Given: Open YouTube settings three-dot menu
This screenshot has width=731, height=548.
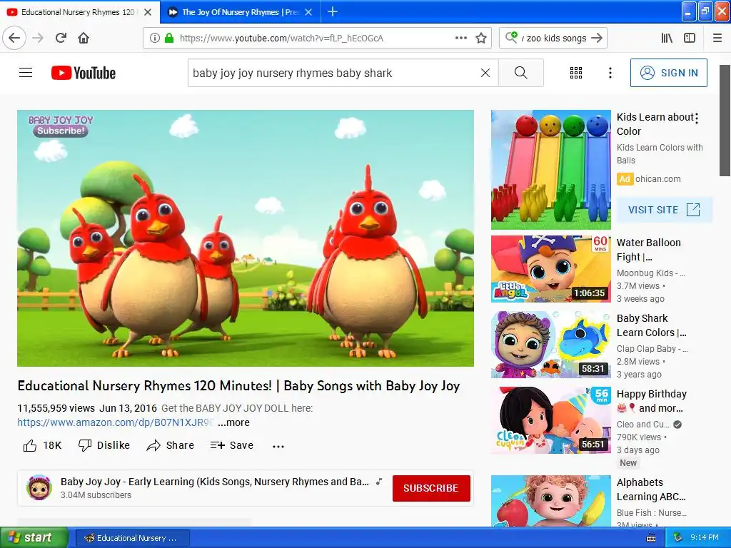Looking at the screenshot, I should pos(610,73).
